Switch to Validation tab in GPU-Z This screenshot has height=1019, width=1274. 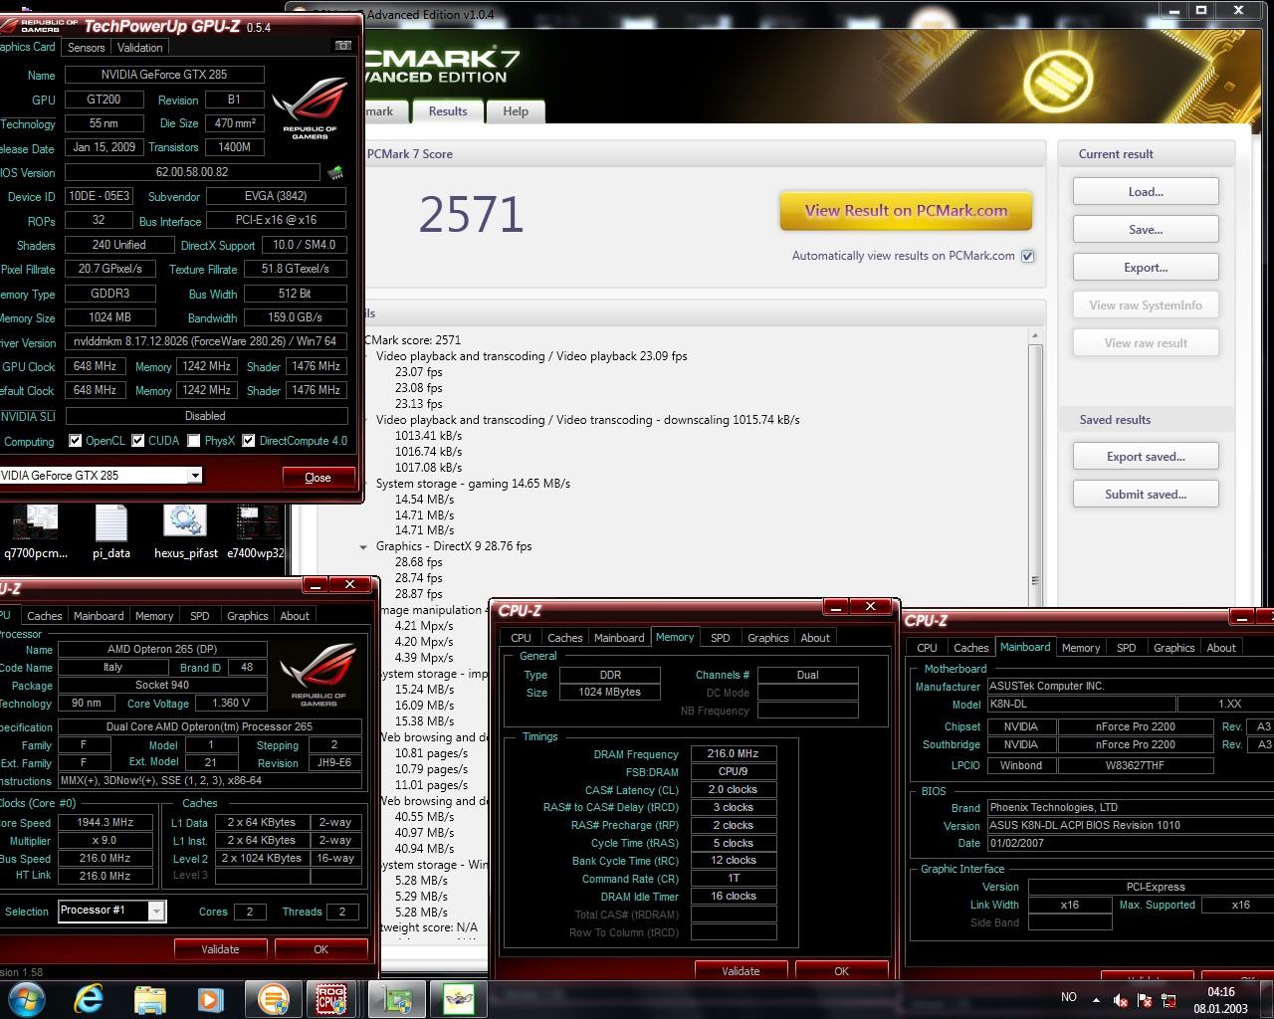click(139, 47)
